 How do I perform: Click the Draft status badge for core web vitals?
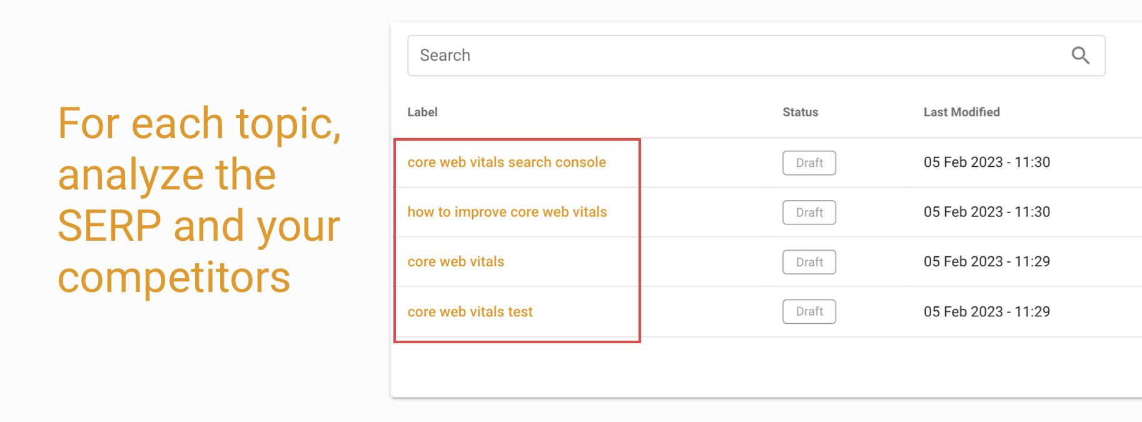[809, 262]
